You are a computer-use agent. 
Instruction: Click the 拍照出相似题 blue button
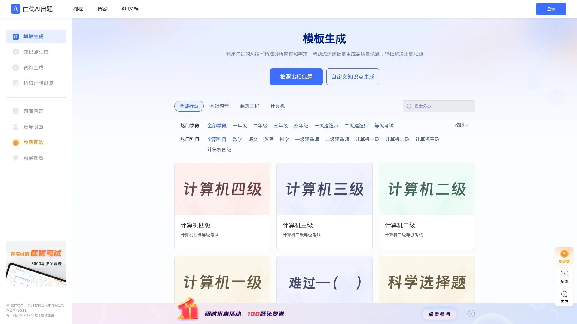click(296, 77)
